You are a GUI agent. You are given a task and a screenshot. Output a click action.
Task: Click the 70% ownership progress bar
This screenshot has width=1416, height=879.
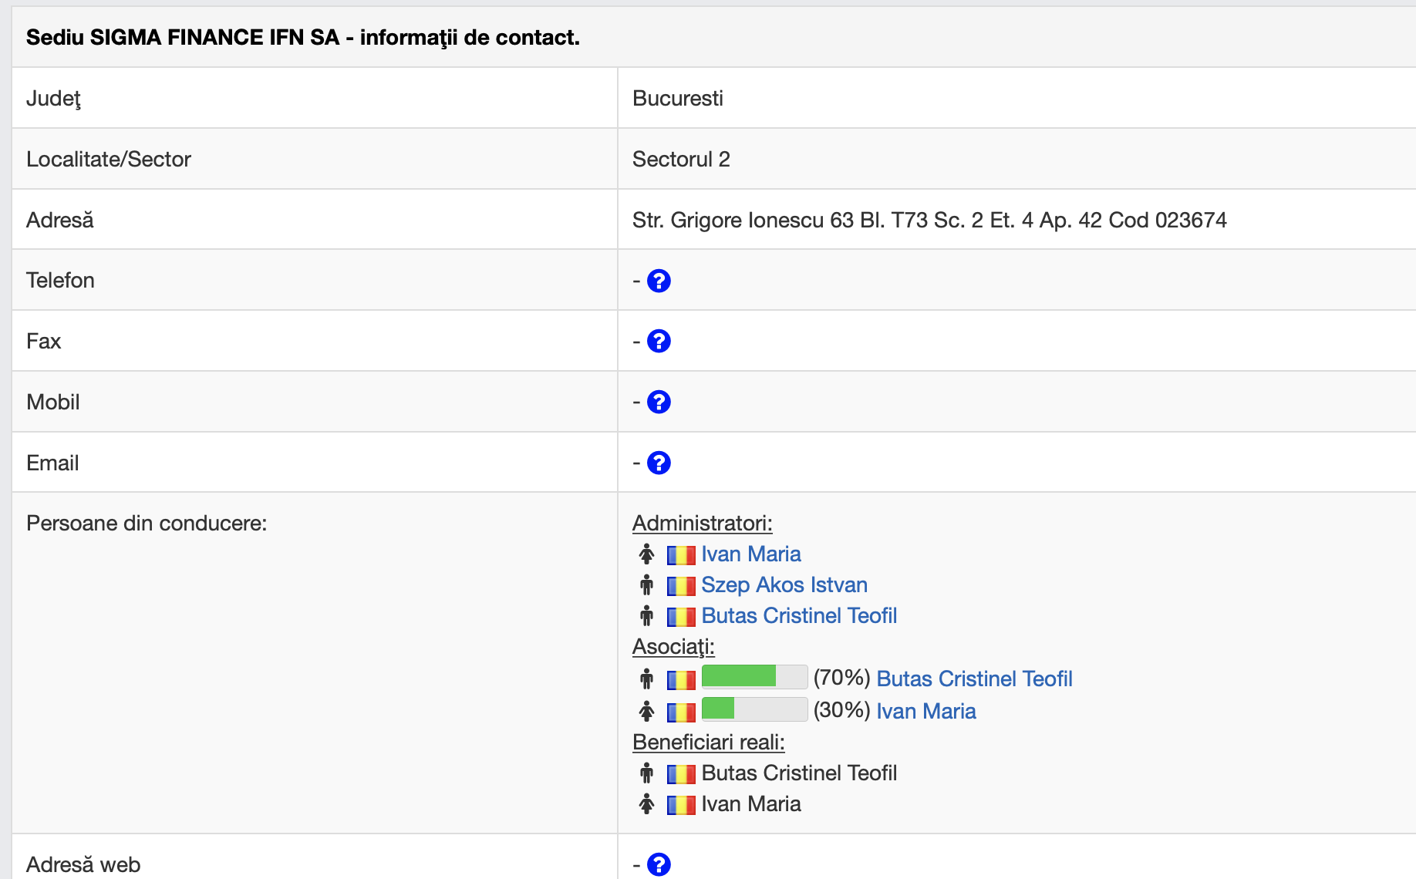(x=754, y=677)
